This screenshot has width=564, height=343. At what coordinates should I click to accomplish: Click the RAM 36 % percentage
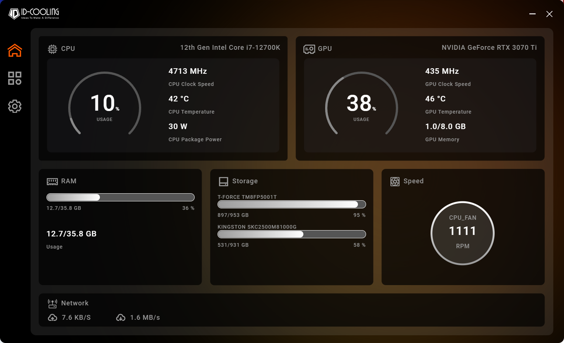click(x=188, y=208)
